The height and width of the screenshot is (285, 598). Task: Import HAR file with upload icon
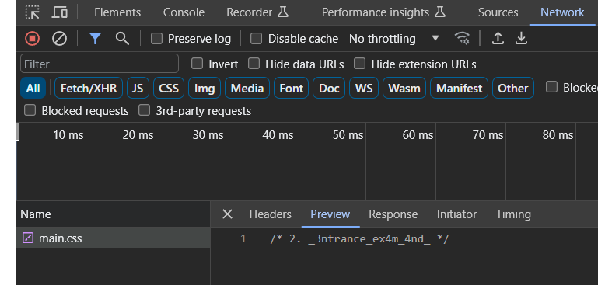(498, 39)
